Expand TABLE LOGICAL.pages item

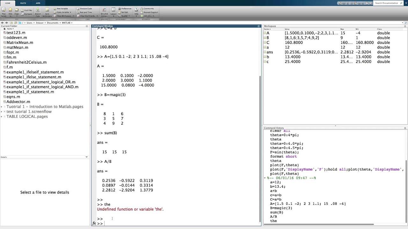pos(2,116)
